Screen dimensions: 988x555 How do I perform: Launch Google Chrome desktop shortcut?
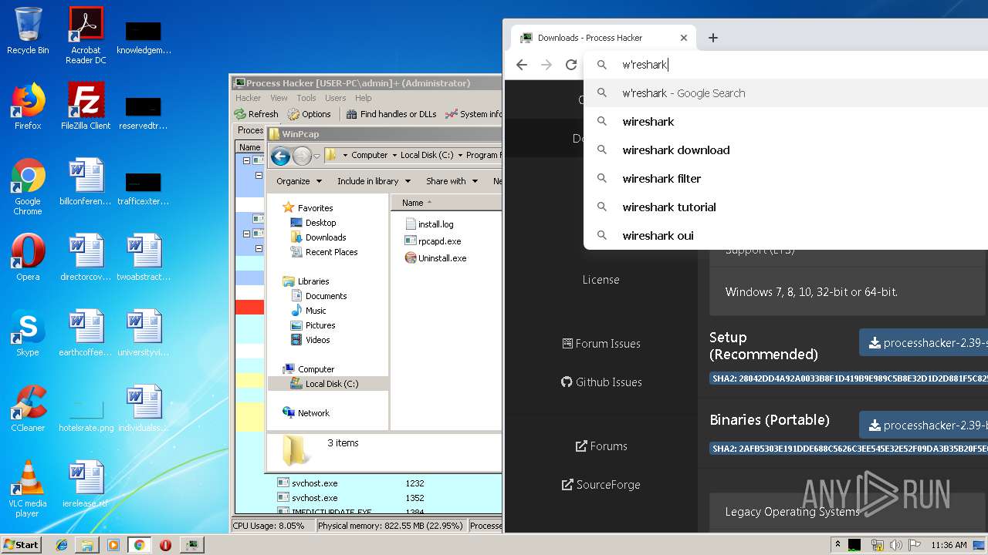point(28,187)
